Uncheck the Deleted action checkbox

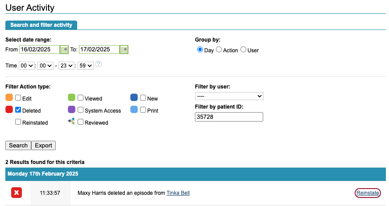pyautogui.click(x=18, y=110)
